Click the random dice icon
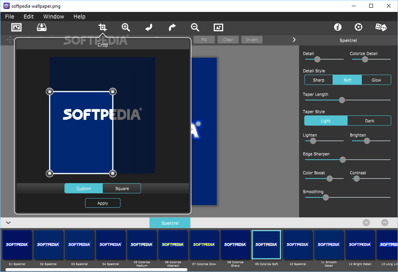Viewport: 398px width, 272px height. click(x=381, y=27)
